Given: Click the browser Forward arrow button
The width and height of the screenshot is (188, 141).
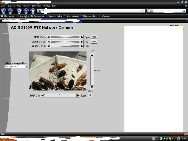Looking at the screenshot, I should pos(10,11).
